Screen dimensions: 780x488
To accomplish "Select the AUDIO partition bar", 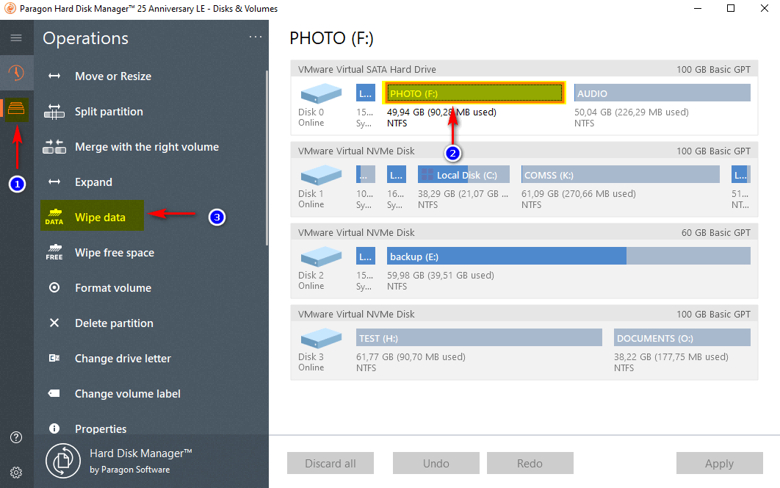I will point(662,93).
